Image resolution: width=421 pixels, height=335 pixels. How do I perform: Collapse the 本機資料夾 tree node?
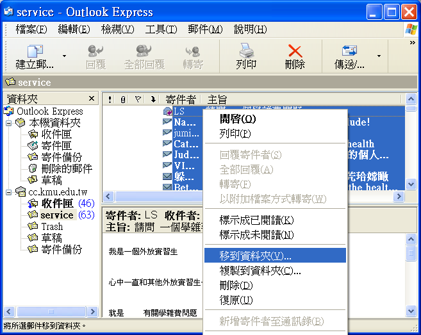coord(8,123)
